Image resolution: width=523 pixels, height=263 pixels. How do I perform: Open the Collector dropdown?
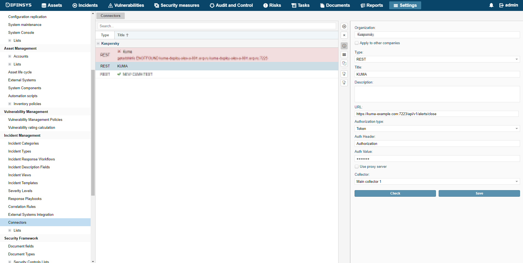[516, 181]
